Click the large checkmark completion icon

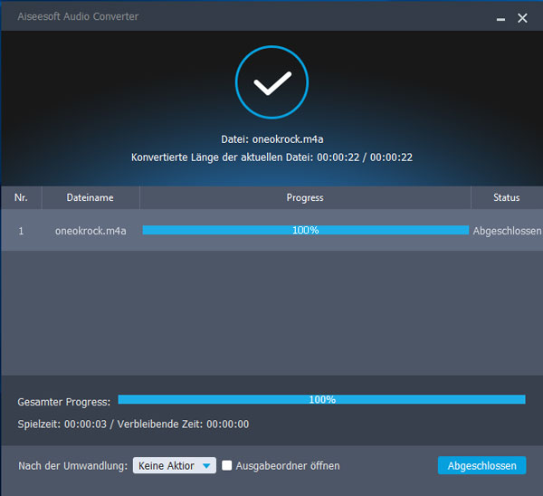click(271, 84)
